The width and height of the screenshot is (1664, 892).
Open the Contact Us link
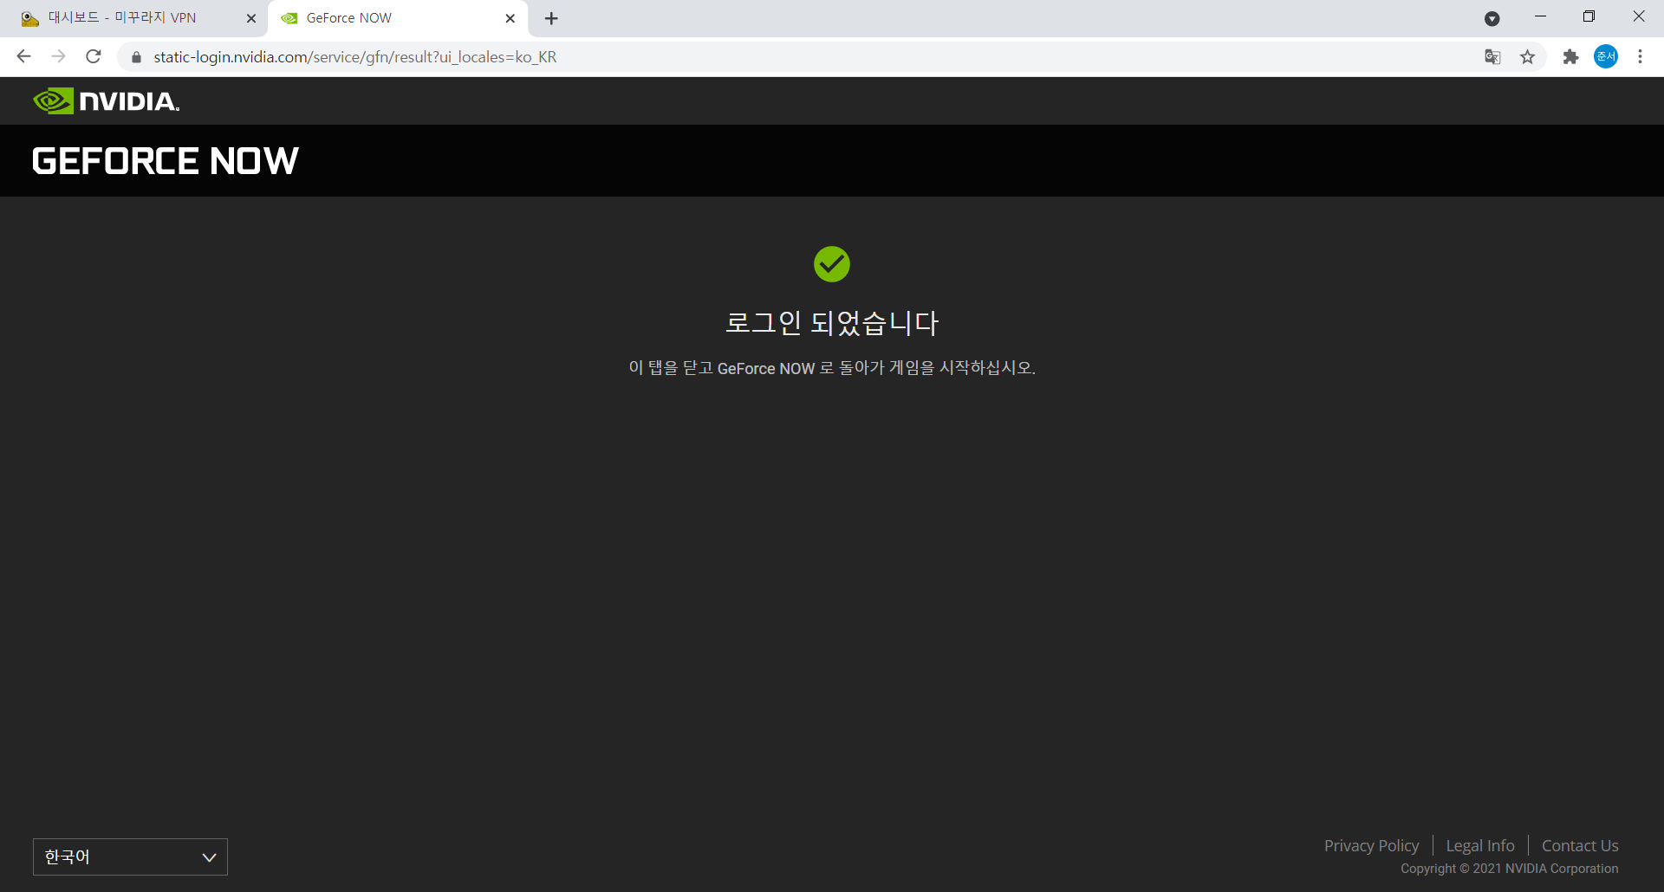pos(1580,845)
